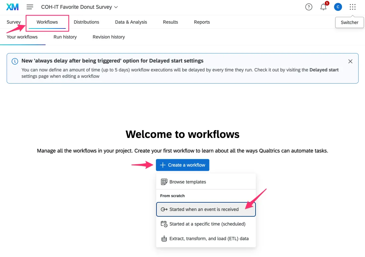
Task: Open the Switcher grid icon
Action: click(x=353, y=7)
